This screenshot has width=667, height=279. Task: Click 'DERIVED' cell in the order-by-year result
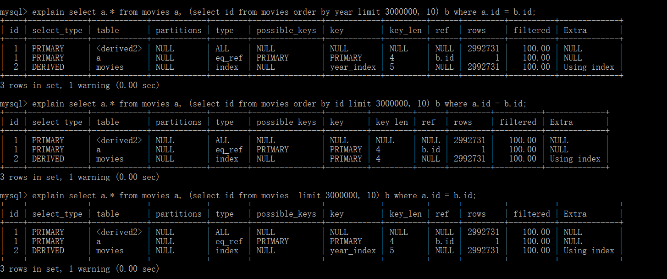(x=48, y=67)
